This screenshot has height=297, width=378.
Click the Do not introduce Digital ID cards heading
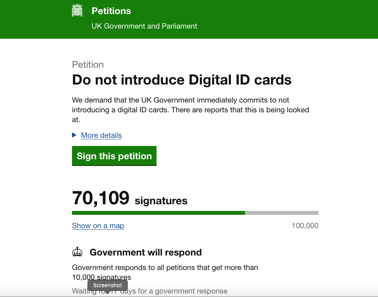tap(182, 80)
